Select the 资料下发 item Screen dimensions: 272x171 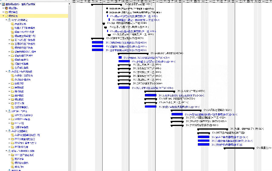coord(19,167)
